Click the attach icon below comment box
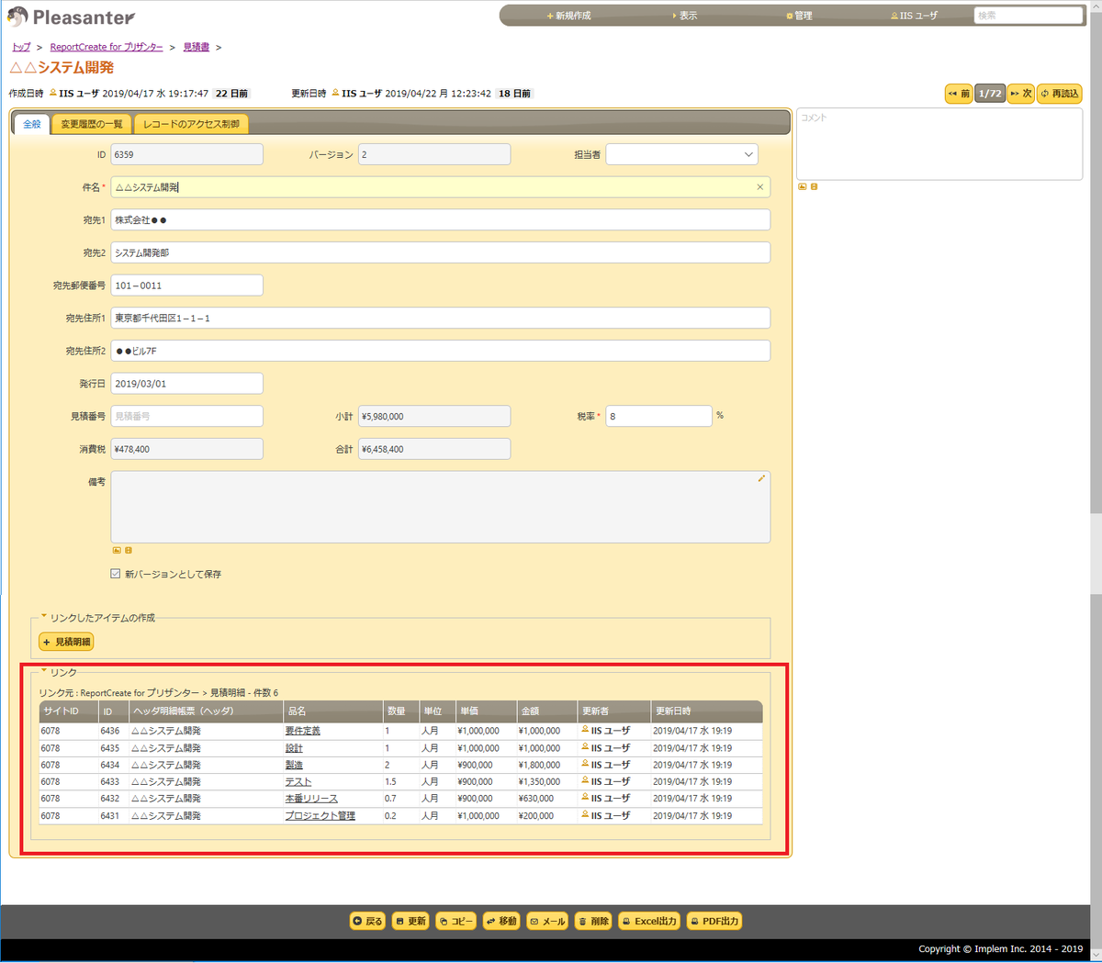Screen dimensions: 1102x963 tap(814, 186)
